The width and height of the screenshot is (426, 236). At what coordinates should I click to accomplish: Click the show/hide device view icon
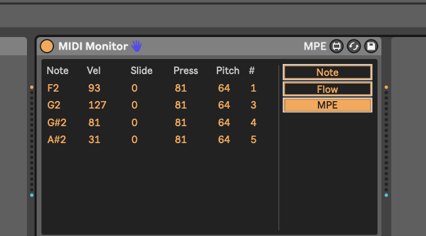click(336, 46)
